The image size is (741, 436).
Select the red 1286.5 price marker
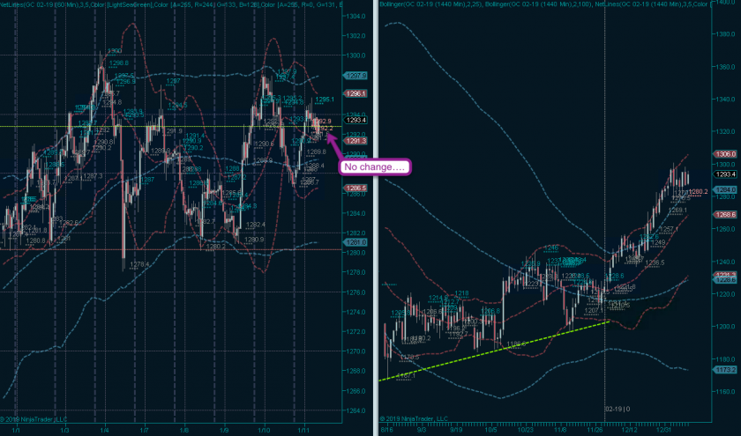pos(356,188)
